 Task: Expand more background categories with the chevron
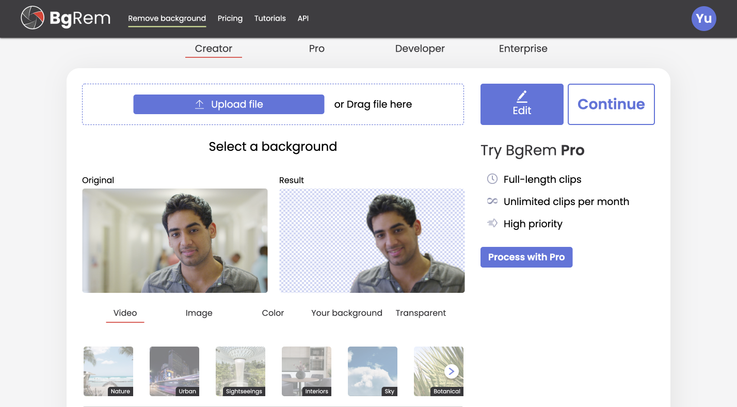(x=451, y=371)
